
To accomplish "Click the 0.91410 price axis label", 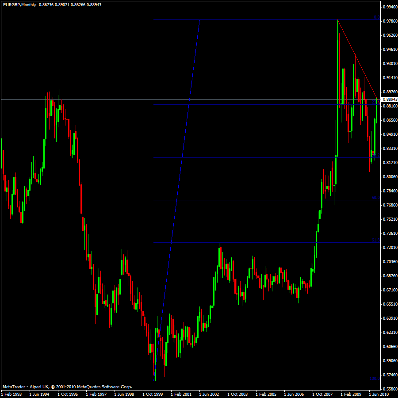I will (x=390, y=78).
